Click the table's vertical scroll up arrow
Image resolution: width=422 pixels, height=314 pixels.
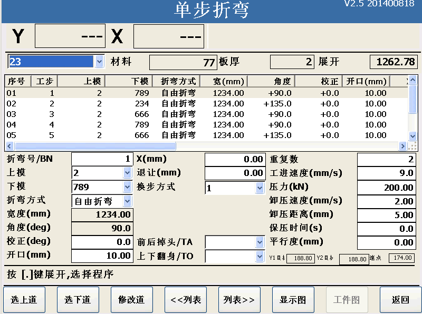click(x=413, y=80)
